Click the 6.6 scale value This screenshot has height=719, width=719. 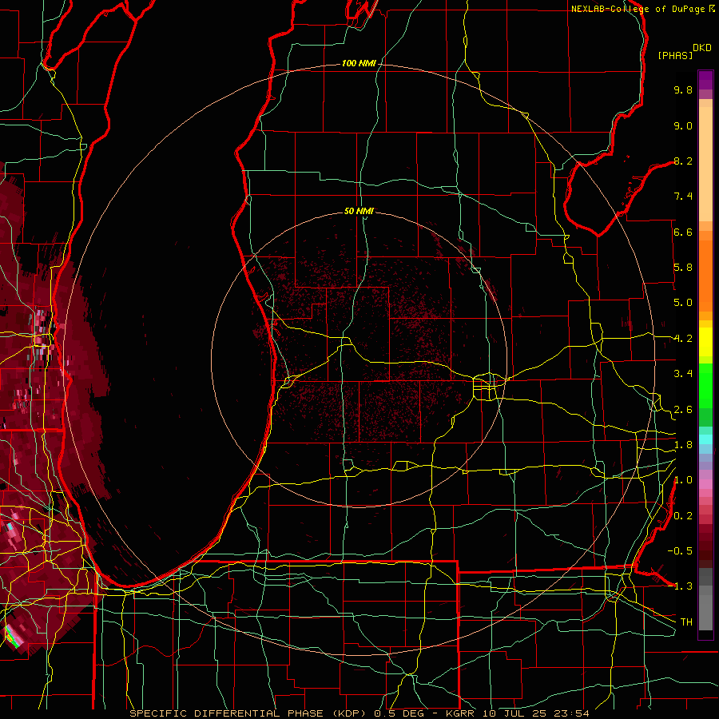click(683, 232)
